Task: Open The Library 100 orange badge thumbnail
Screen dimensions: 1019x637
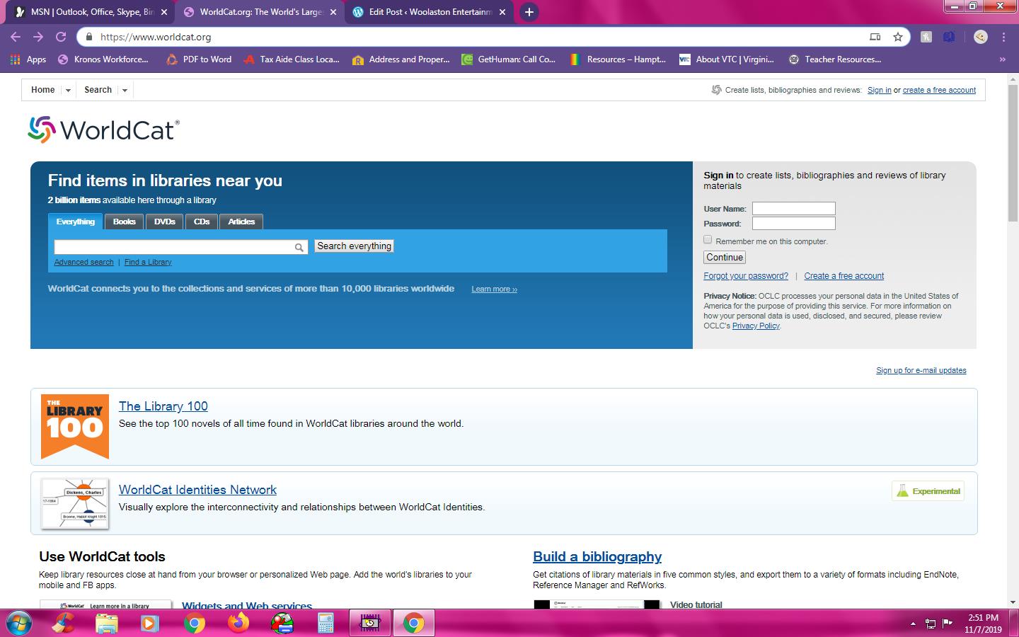Action: coord(75,426)
